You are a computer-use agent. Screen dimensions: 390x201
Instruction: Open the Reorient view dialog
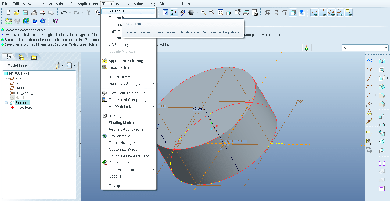[229, 12]
